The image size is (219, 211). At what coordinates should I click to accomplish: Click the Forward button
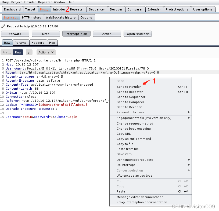coord(15,34)
